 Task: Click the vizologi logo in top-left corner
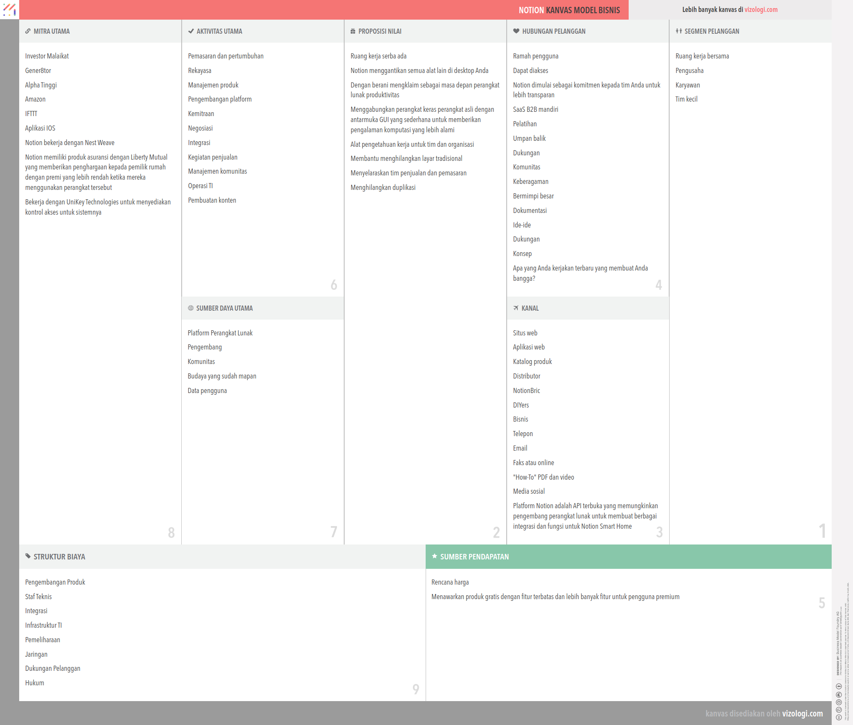pos(9,9)
